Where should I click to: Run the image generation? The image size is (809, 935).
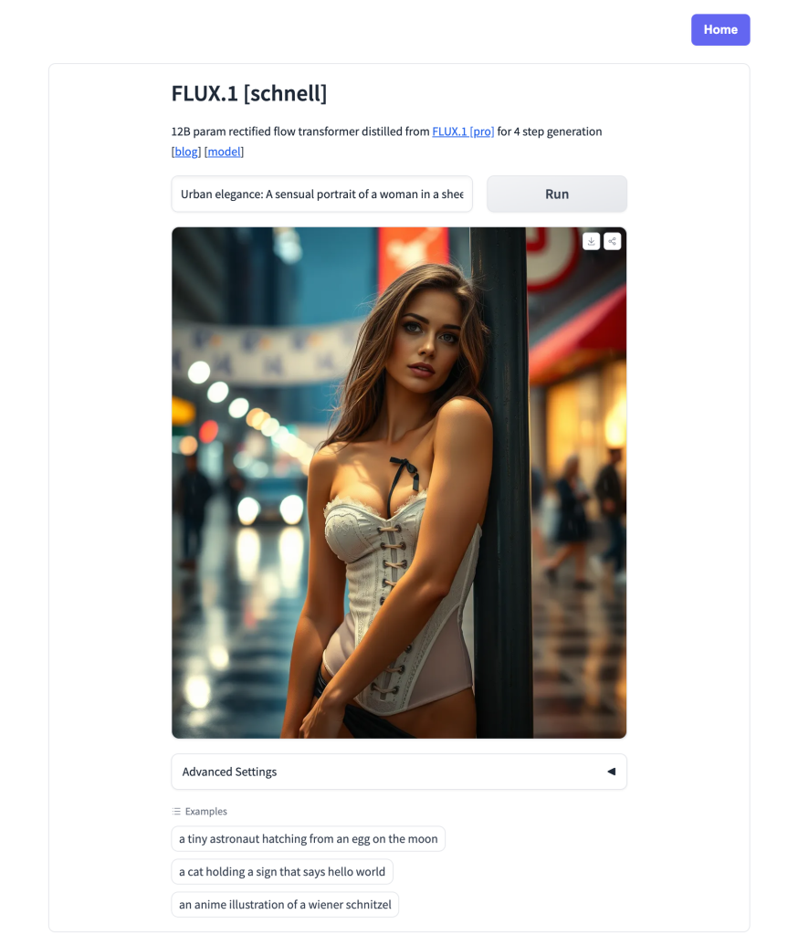tap(557, 194)
